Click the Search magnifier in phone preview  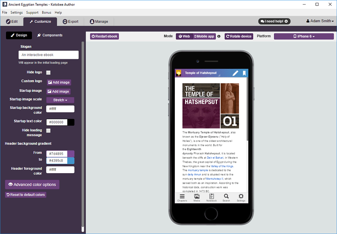pos(226,198)
